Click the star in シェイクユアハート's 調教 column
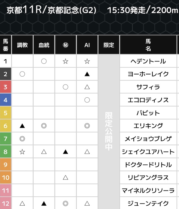This screenshot has width=179, height=209. (22, 152)
